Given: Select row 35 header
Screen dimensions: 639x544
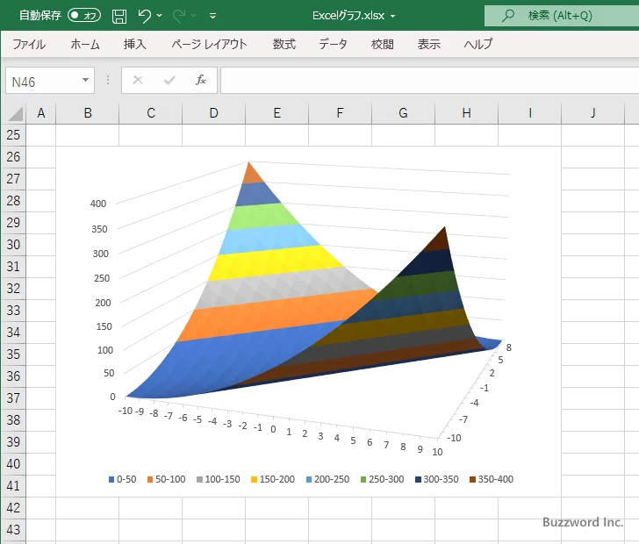Looking at the screenshot, I should click(x=13, y=354).
